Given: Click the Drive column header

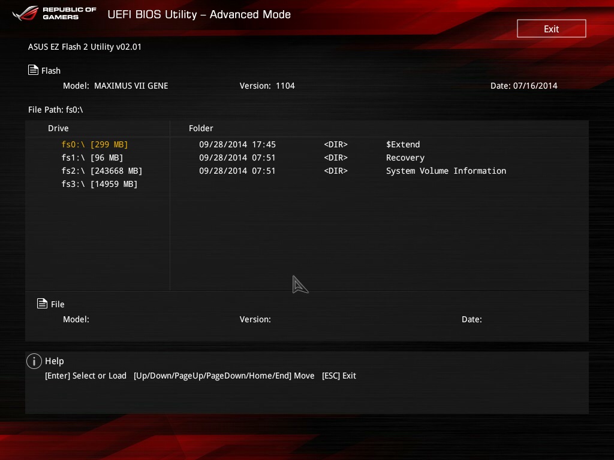Looking at the screenshot, I should 58,128.
